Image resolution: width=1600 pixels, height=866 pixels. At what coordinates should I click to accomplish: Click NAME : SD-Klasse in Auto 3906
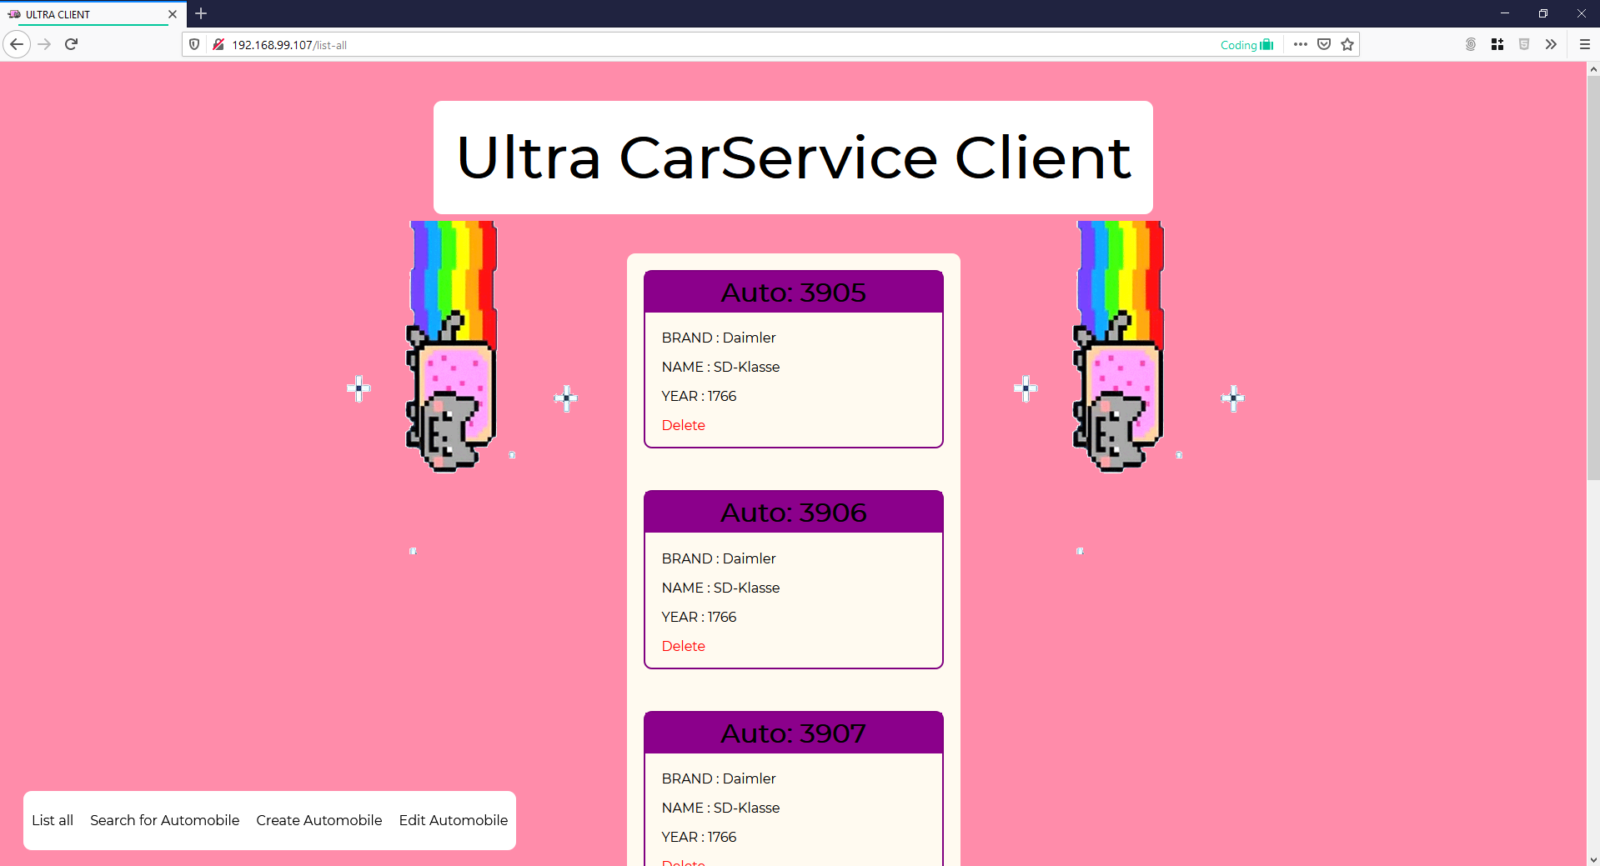click(x=721, y=588)
